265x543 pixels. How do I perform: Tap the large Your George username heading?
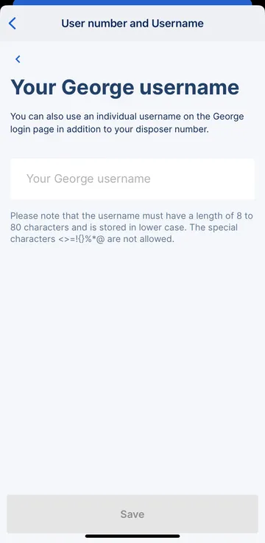click(x=124, y=88)
